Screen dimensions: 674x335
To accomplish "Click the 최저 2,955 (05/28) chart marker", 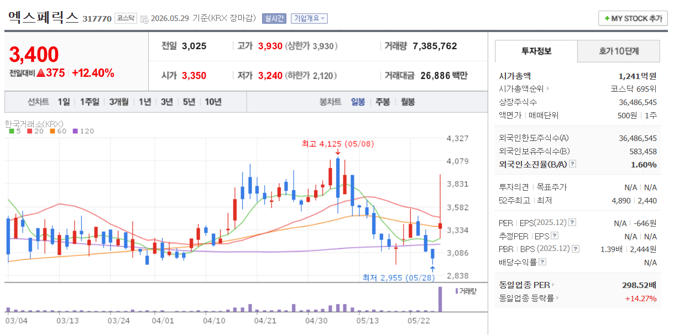I will (398, 278).
